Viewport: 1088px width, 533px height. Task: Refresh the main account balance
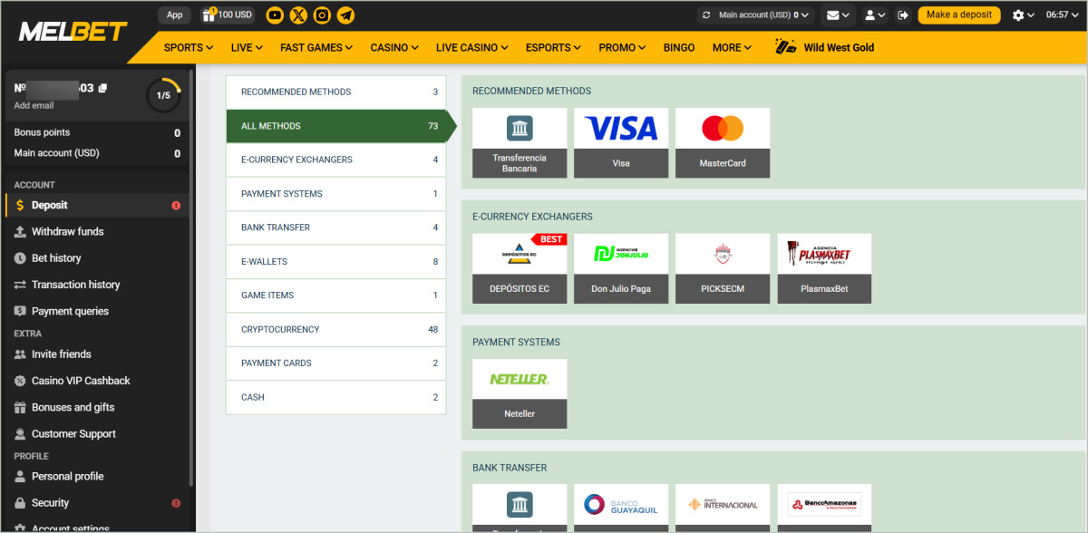click(x=706, y=15)
